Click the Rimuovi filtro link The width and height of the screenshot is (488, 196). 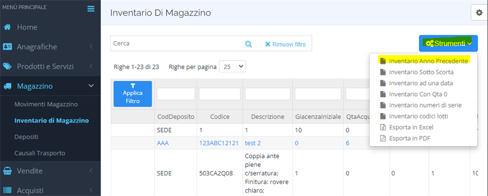coord(286,45)
